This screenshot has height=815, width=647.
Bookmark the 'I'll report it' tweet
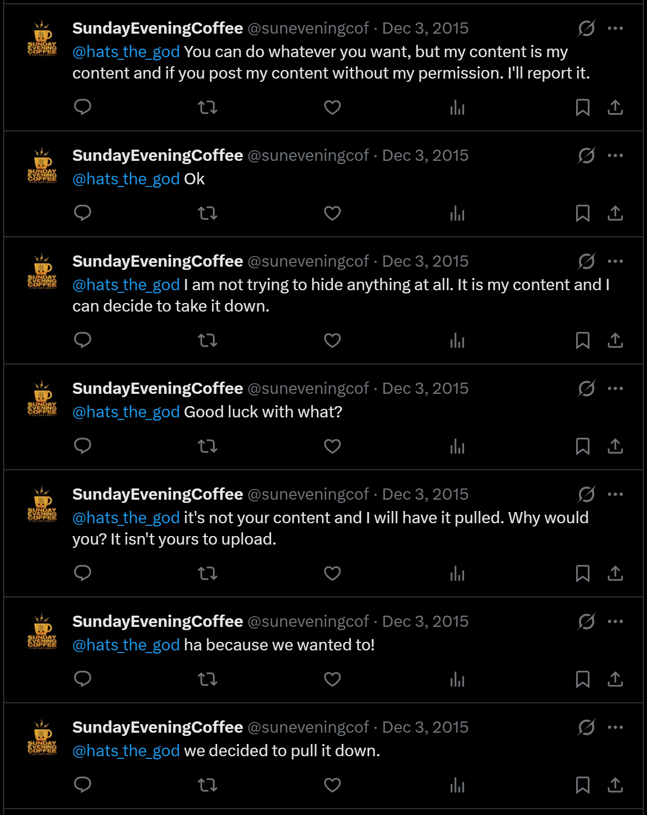coord(582,107)
